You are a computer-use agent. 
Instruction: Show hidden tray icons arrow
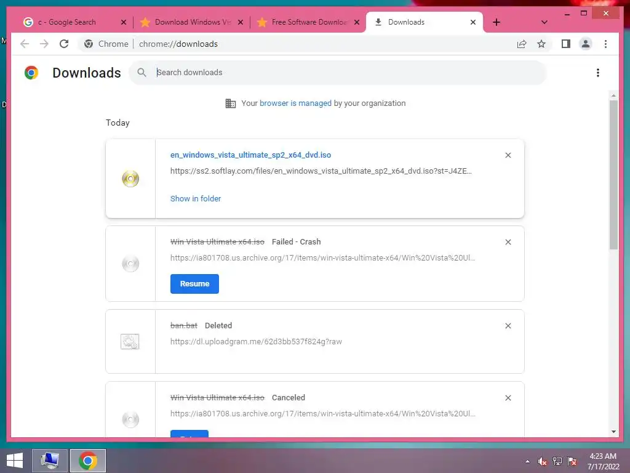click(527, 461)
